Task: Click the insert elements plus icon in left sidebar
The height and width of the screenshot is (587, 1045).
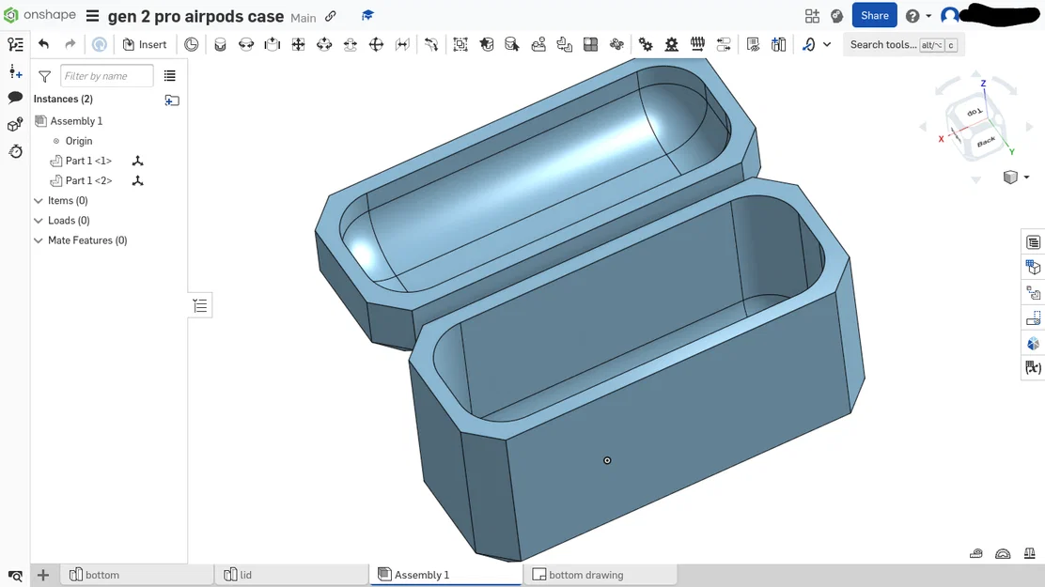Action: tap(15, 71)
